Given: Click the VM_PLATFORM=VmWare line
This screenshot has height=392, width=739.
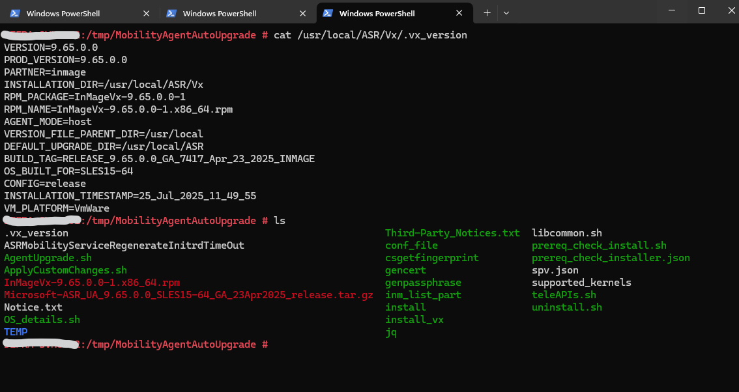Looking at the screenshot, I should (x=57, y=208).
